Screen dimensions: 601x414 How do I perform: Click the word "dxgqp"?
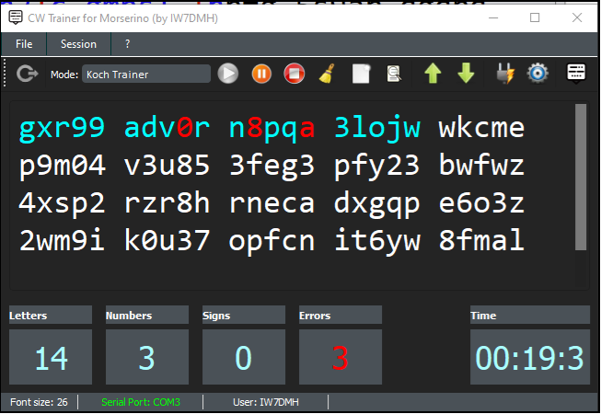click(x=377, y=203)
